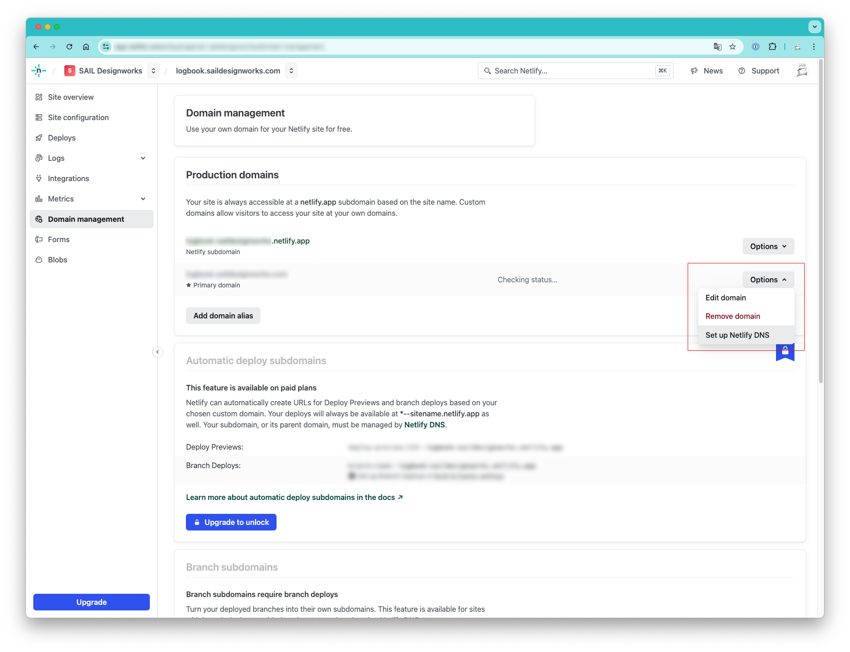Open the site switcher next to logbook.saildesignworks.com
Screen dimensions: 850x652
(x=291, y=71)
